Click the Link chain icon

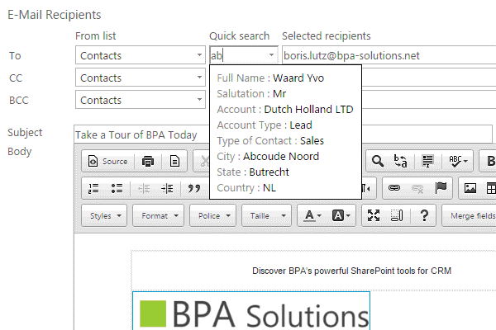[394, 188]
